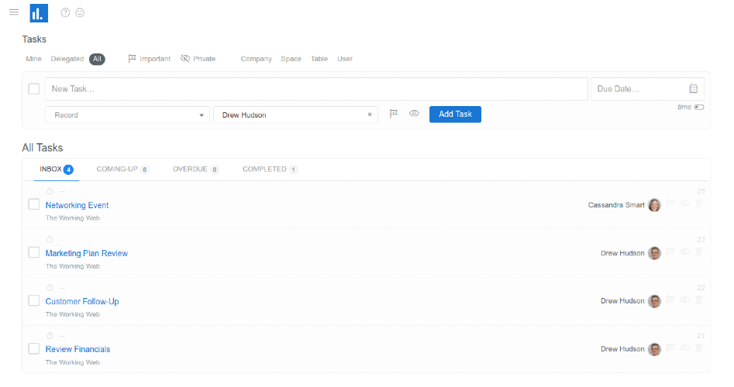Click Drew Hudson's avatar on Review Financials
Image resolution: width=734 pixels, height=387 pixels.
click(x=654, y=349)
